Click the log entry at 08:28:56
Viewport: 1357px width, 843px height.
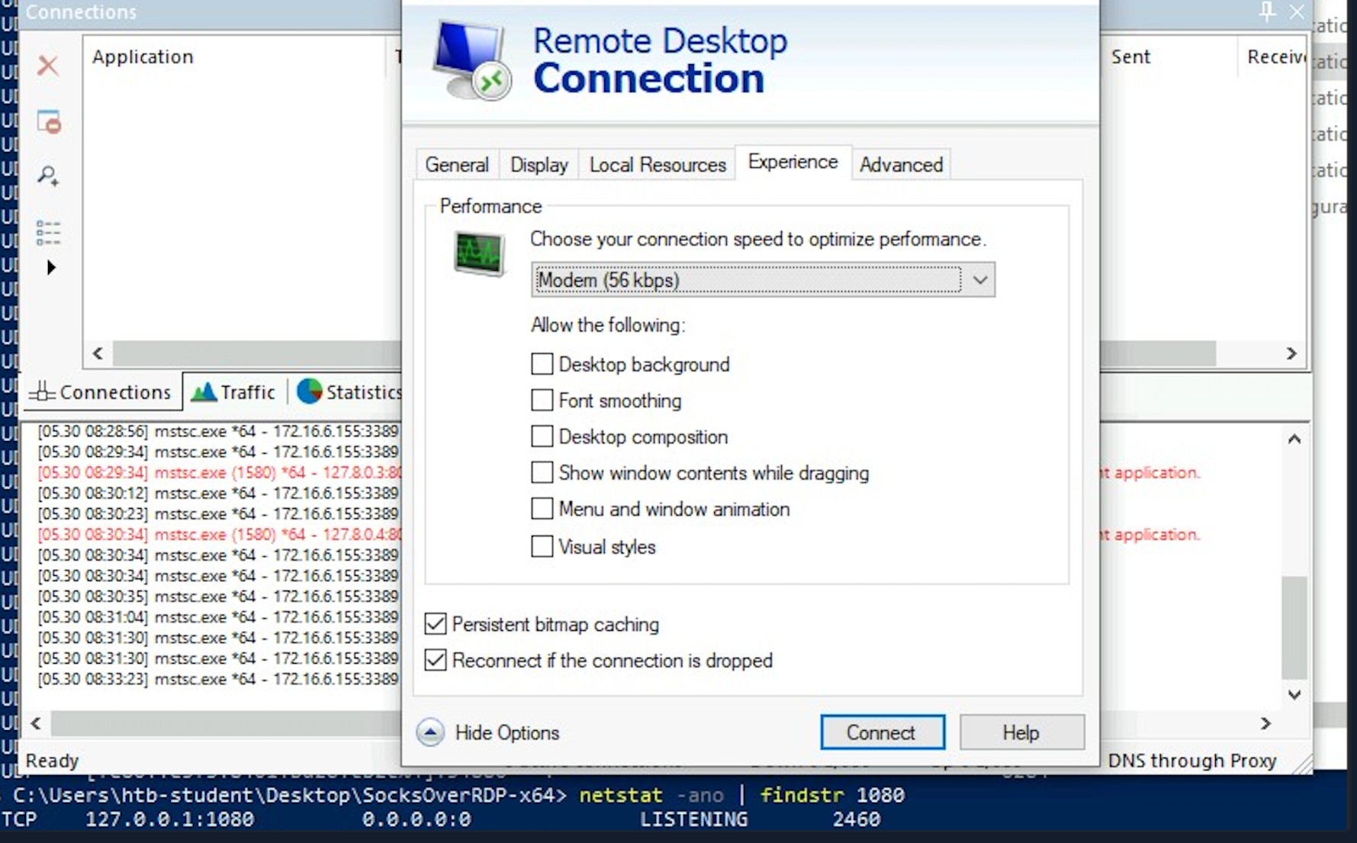point(219,431)
